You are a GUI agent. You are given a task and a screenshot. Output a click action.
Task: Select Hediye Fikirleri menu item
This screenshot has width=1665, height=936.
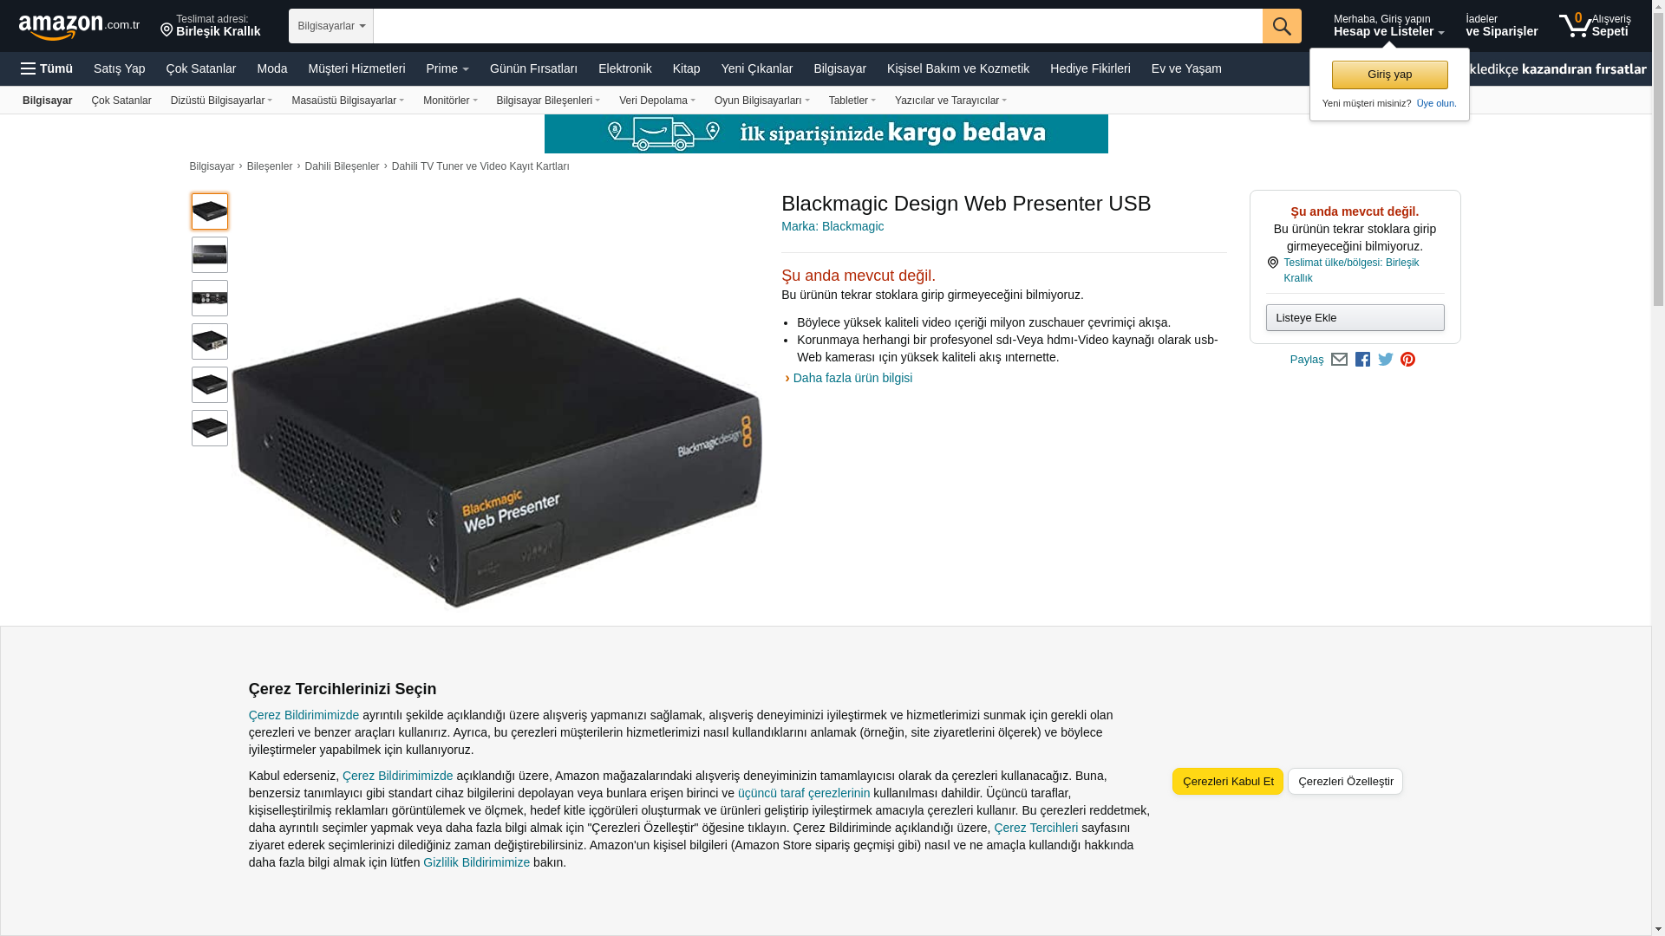click(1090, 68)
